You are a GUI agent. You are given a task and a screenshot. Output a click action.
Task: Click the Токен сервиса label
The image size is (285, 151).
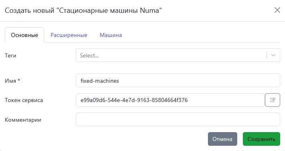point(24,100)
